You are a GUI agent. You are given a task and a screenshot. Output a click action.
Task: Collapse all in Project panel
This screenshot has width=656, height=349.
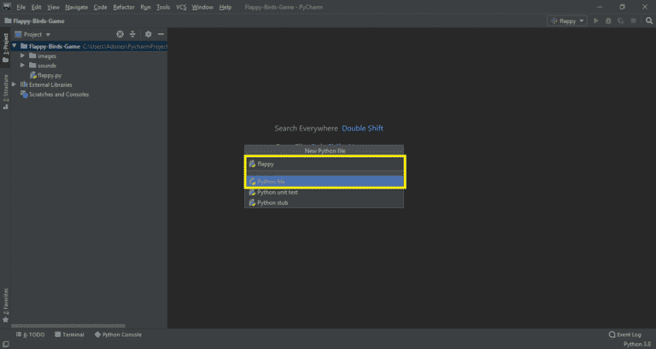tap(132, 34)
